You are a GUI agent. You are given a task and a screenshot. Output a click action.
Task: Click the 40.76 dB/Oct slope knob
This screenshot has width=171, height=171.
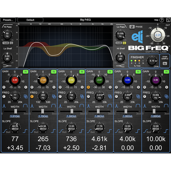click(x=15, y=127)
